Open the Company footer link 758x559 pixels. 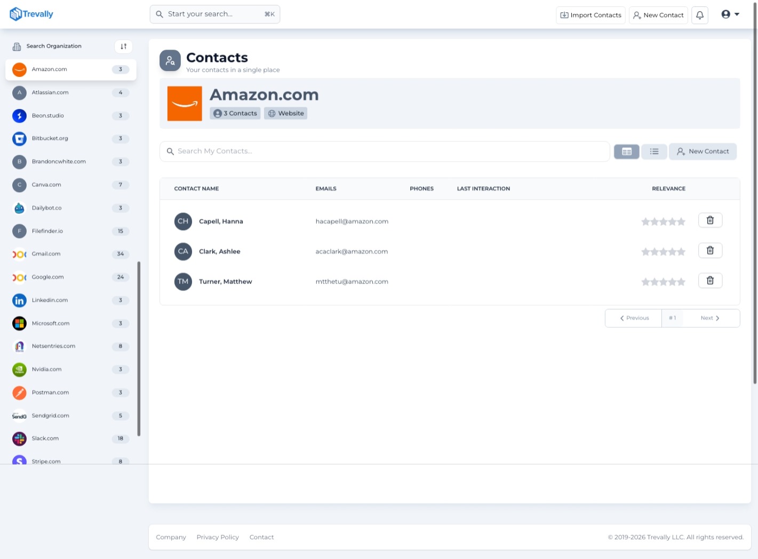[171, 537]
